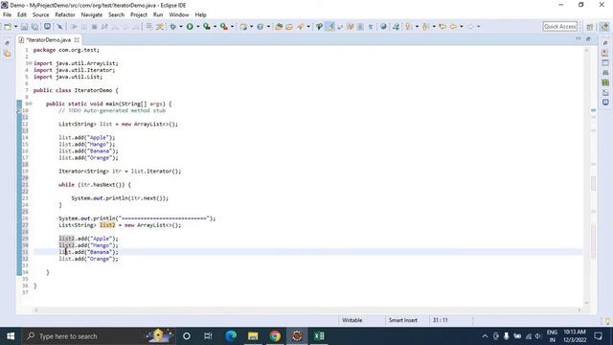Open the Edit menu
The height and width of the screenshot is (345, 613).
[x=22, y=15]
